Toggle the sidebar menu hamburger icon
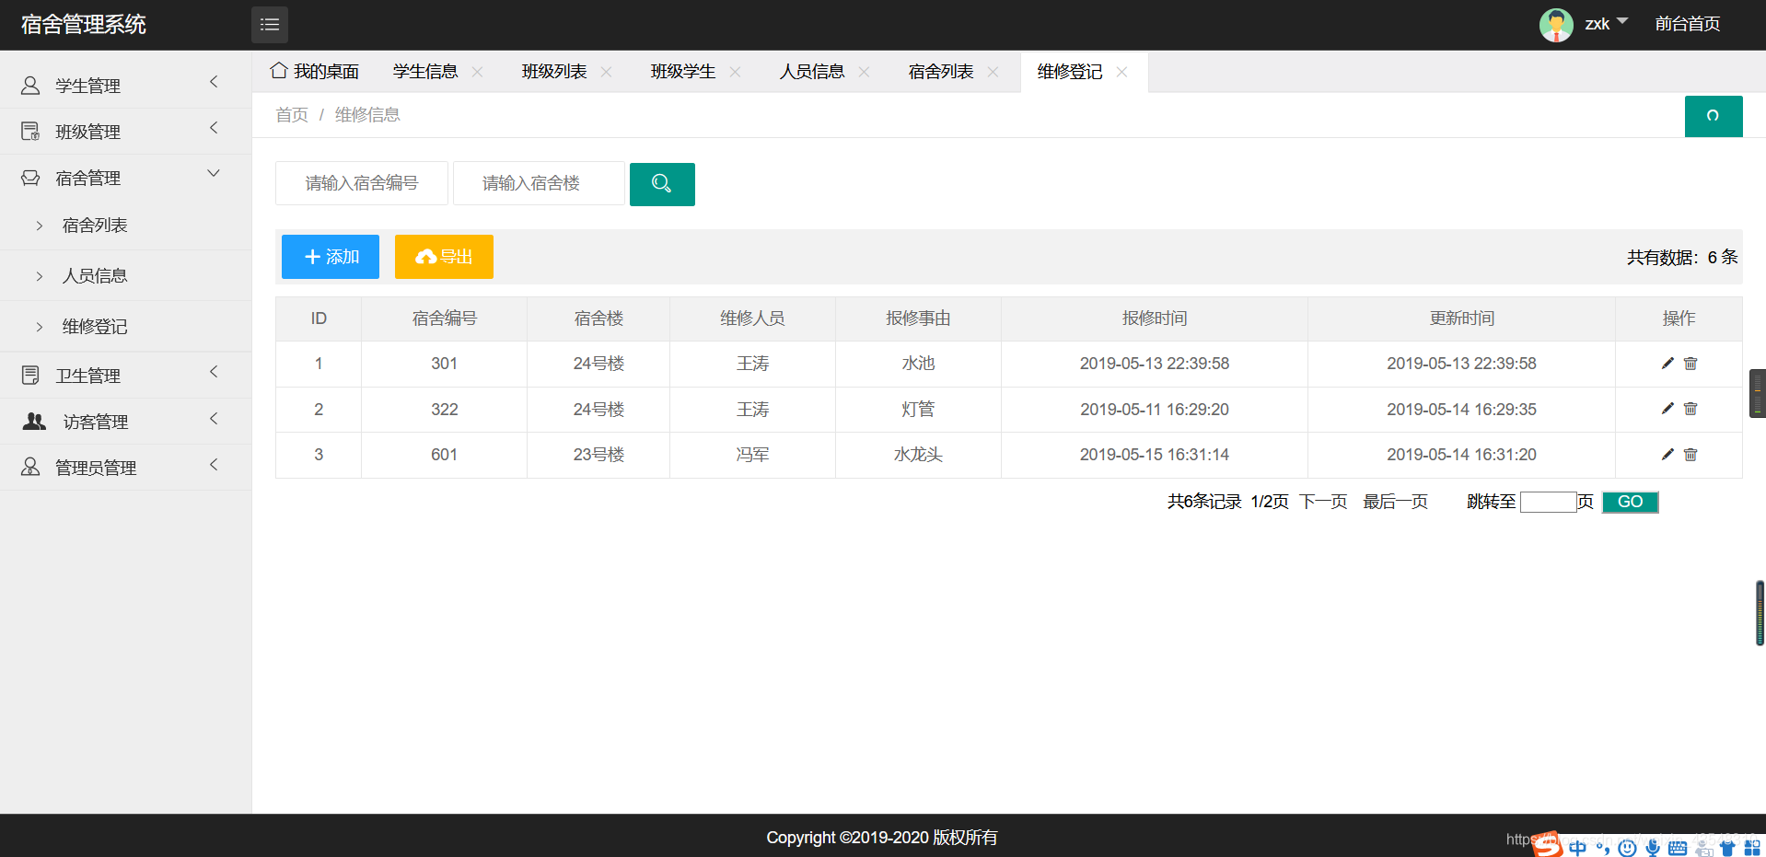 point(270,25)
